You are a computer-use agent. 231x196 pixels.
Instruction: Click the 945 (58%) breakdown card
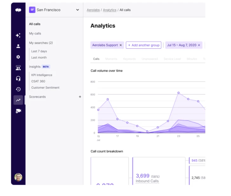click(197, 161)
